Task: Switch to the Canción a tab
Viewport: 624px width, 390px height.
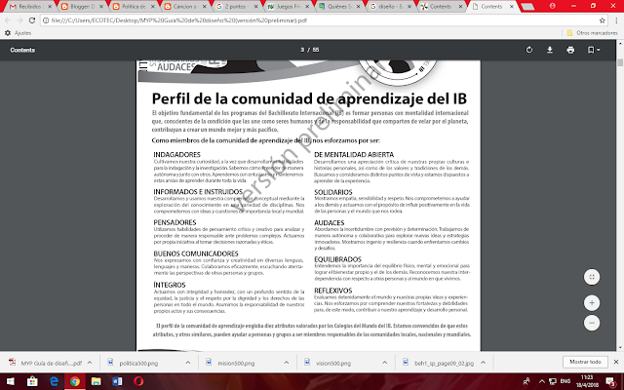Action: [x=184, y=7]
